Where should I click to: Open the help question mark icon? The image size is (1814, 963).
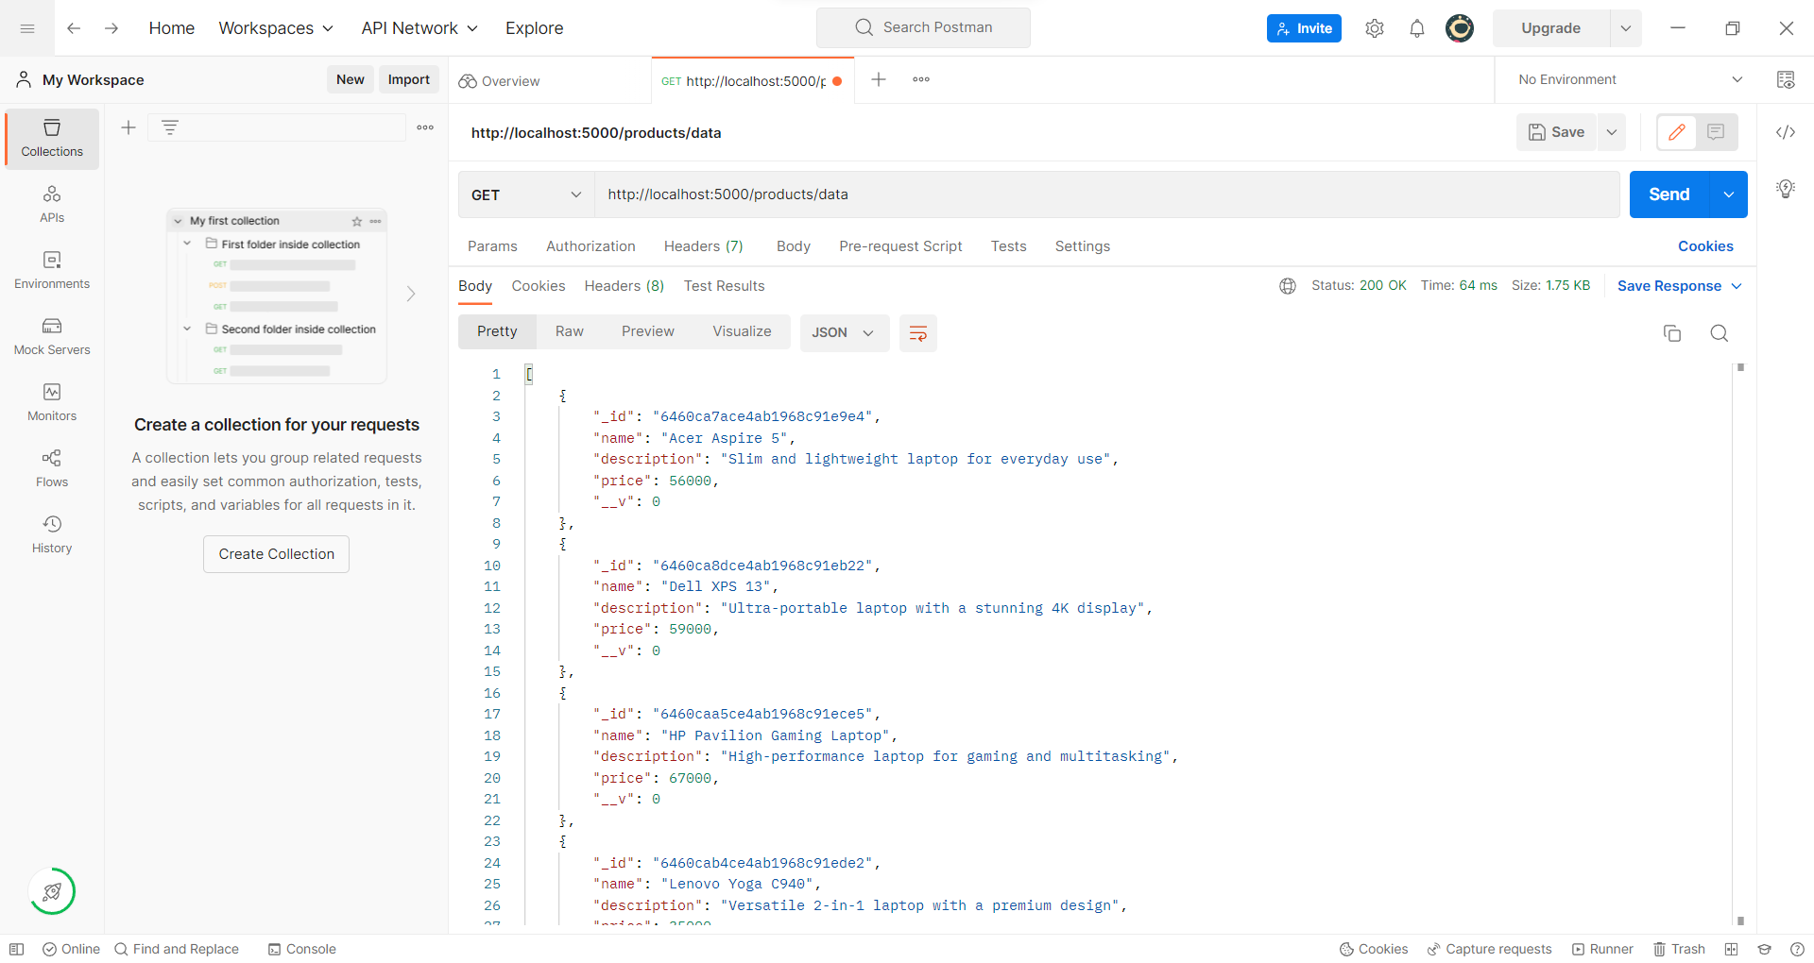[x=1797, y=949]
